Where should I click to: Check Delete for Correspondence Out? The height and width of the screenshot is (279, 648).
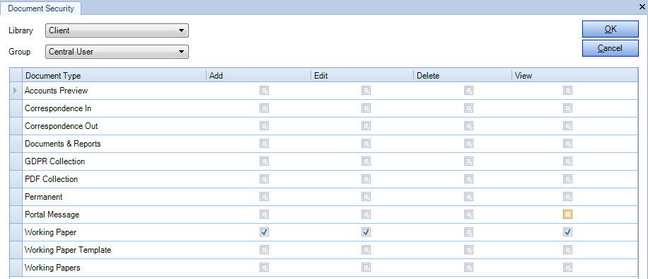point(468,125)
